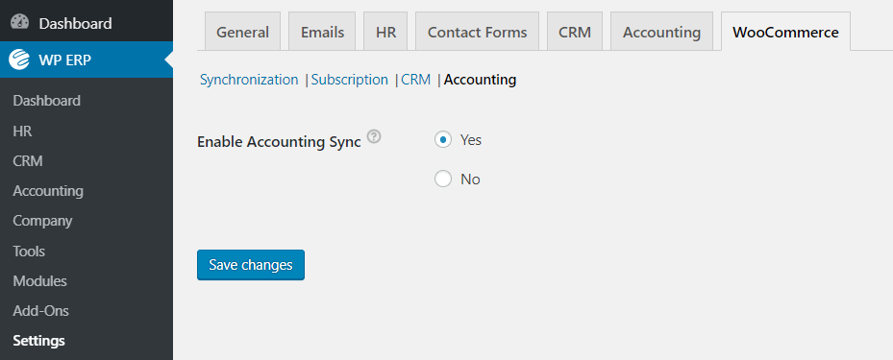Open the WP ERP menu item
This screenshot has height=360, width=893.
point(86,60)
